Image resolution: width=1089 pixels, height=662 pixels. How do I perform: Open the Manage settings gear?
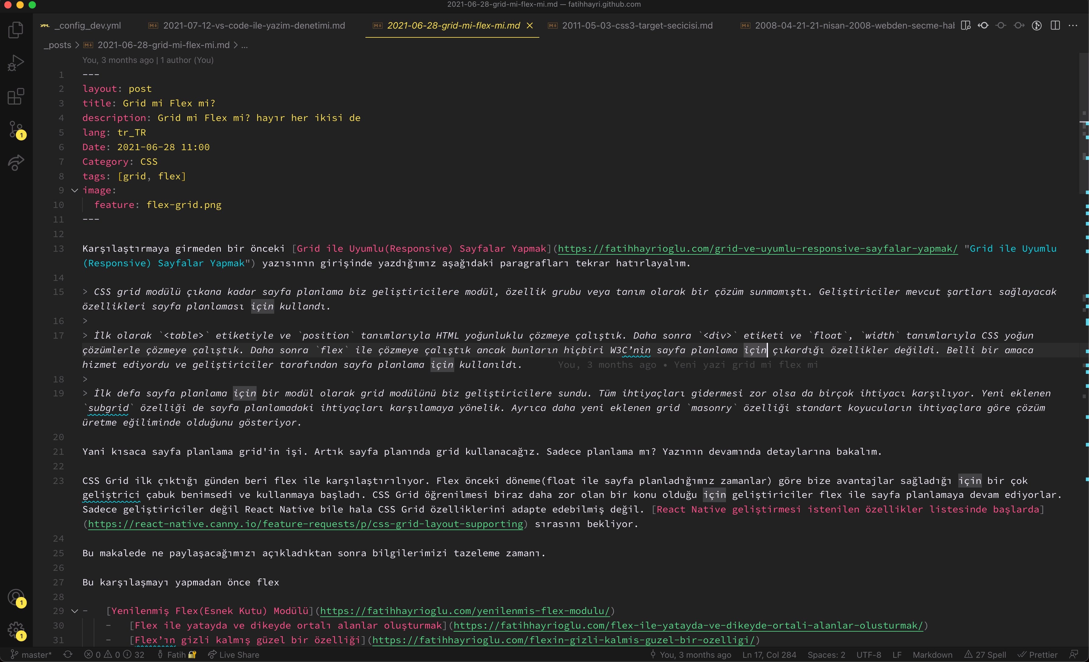tap(16, 631)
